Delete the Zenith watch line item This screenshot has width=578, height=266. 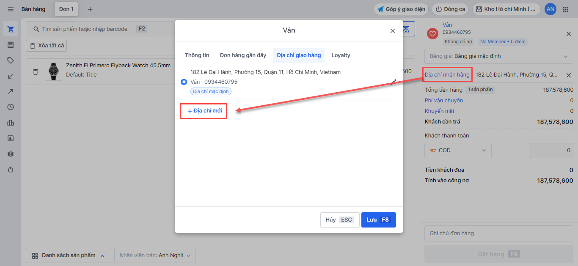[36, 72]
